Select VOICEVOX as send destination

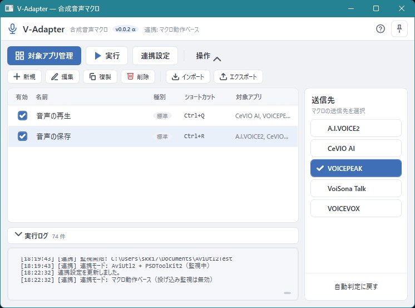pyautogui.click(x=355, y=209)
